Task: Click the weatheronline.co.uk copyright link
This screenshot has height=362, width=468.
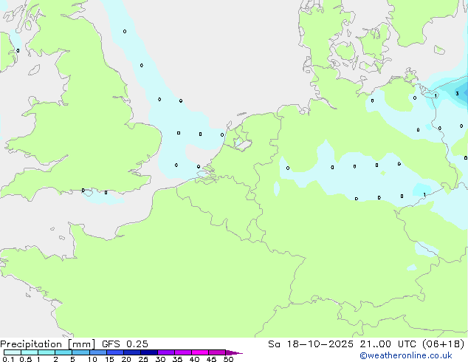Action: pyautogui.click(x=406, y=355)
